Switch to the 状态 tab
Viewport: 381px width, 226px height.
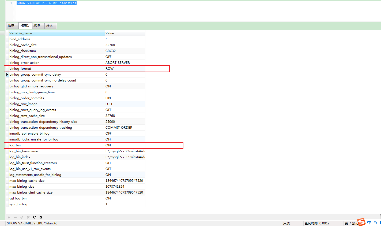point(50,26)
